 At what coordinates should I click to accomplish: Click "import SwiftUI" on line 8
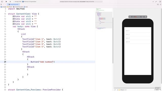[16, 9]
